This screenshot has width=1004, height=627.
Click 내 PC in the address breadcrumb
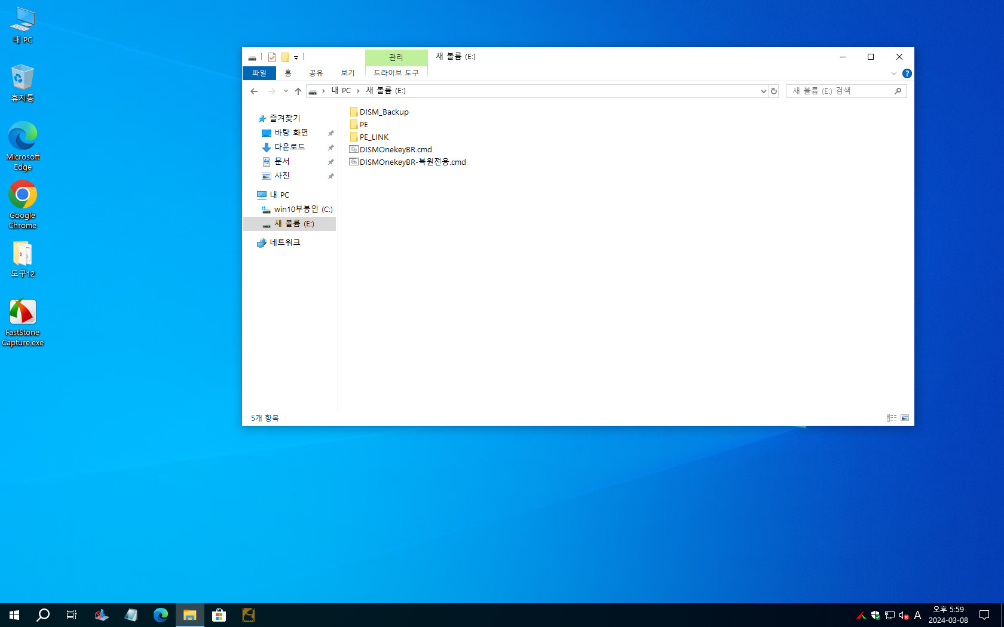point(341,91)
